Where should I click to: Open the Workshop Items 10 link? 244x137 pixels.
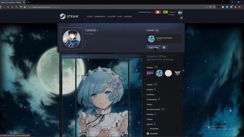[155, 109]
